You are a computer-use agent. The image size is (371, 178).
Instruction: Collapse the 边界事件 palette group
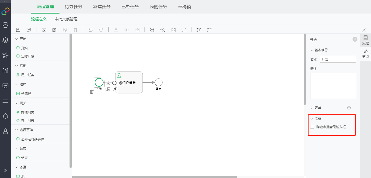(17, 130)
